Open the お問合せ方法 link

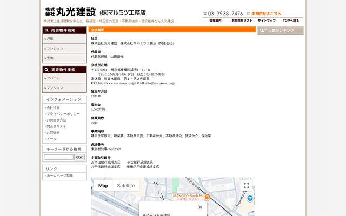[x=56, y=120]
